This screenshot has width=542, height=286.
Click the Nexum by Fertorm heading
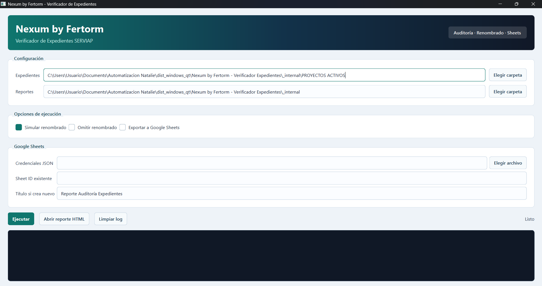pos(60,29)
